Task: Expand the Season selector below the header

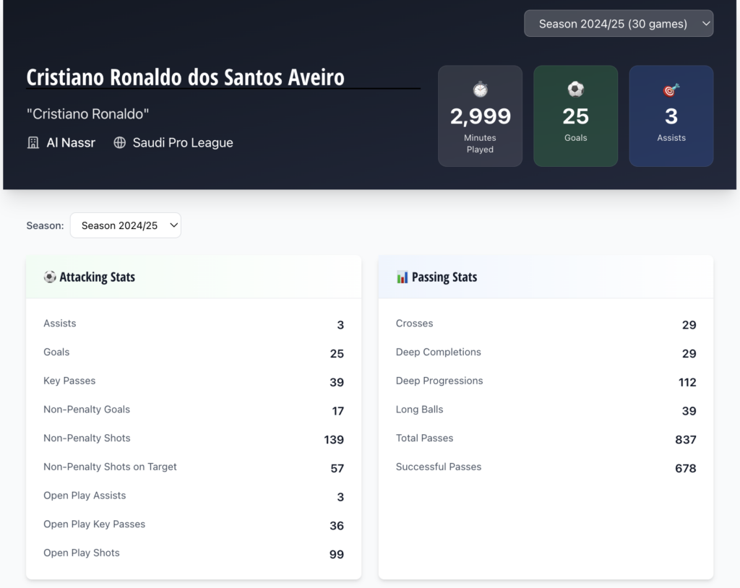Action: point(125,225)
